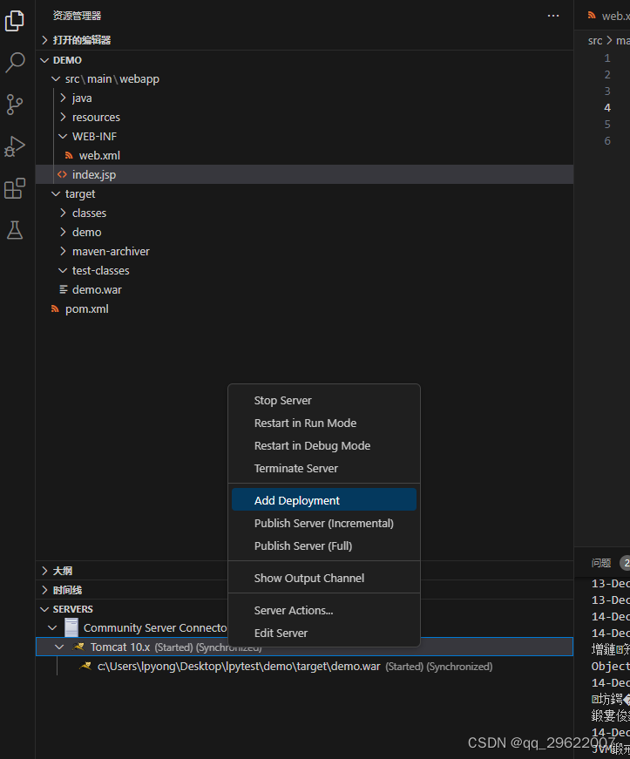Select Add Deployment menu entry

[324, 500]
